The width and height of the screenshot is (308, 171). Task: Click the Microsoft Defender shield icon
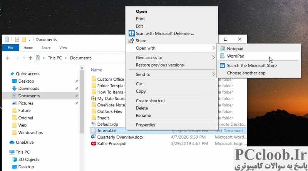pos(131,33)
